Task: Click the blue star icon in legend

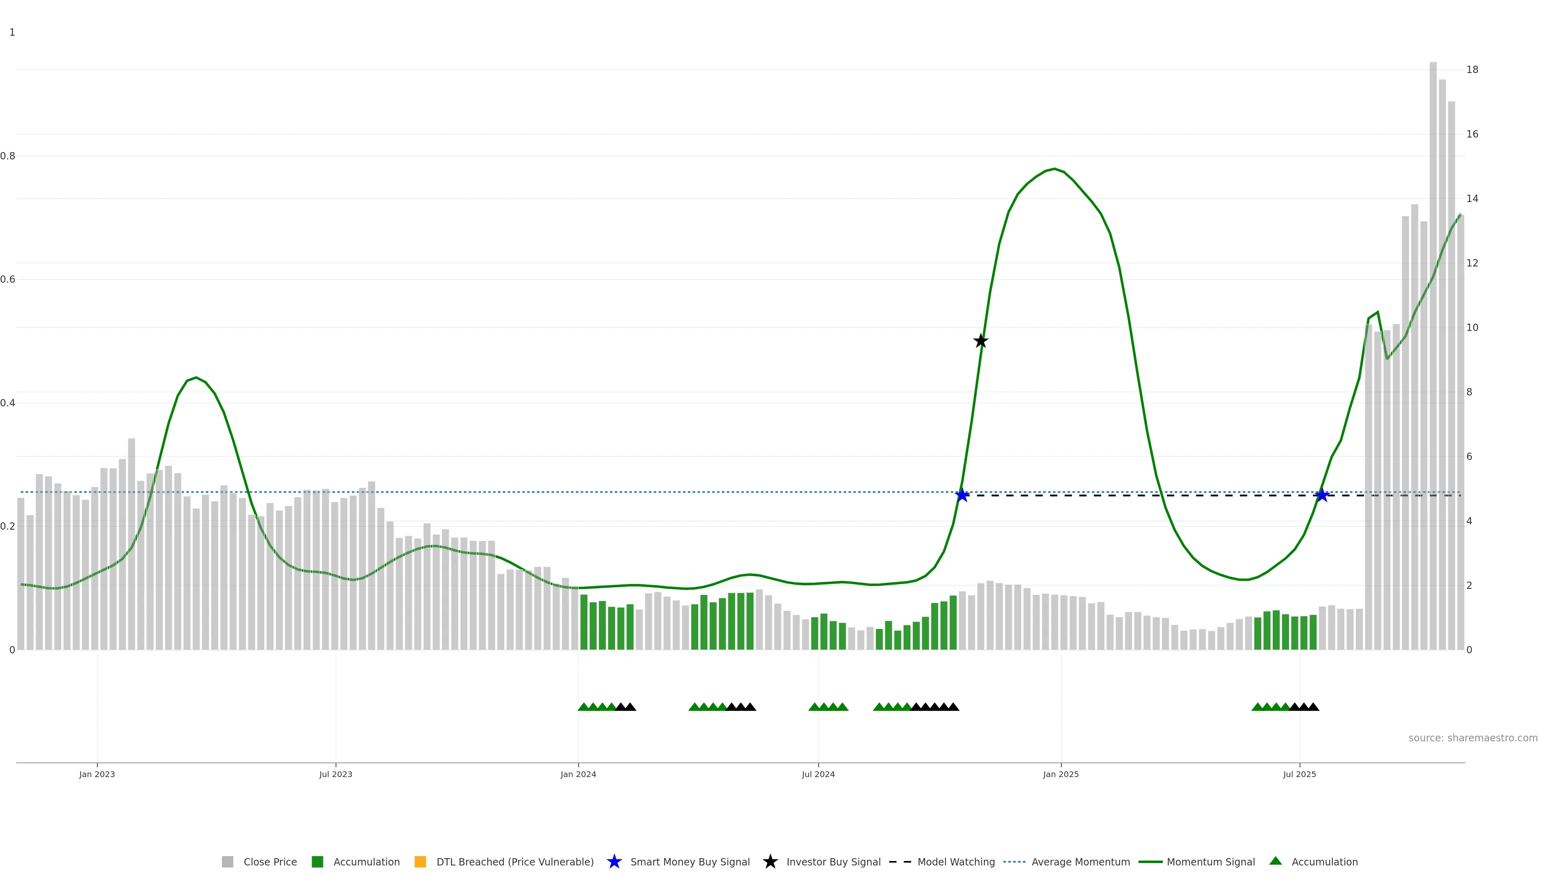Action: click(614, 861)
